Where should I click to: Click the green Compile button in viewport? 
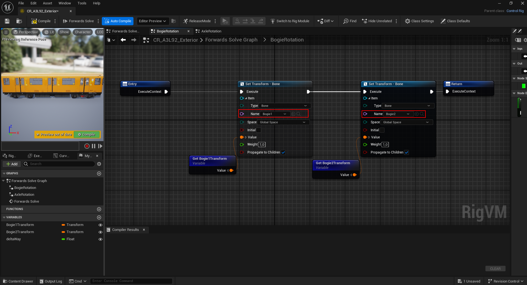86,135
